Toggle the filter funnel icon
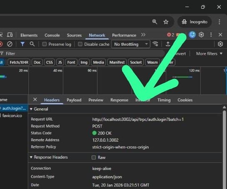The width and height of the screenshot is (227, 189). point(22,44)
